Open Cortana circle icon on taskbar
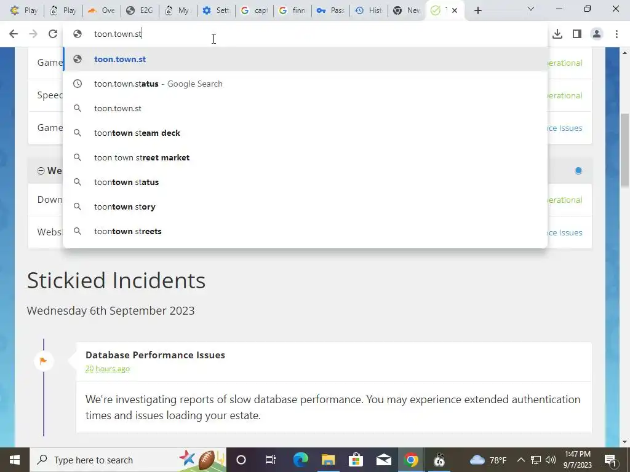This screenshot has height=472, width=630. pyautogui.click(x=241, y=460)
